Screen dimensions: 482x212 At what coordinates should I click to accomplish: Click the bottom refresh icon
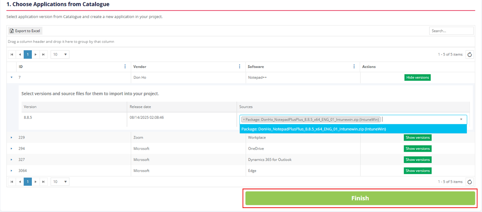click(x=469, y=182)
